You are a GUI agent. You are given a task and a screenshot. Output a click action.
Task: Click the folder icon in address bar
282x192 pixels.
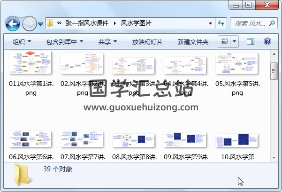pyautogui.click(x=50, y=23)
